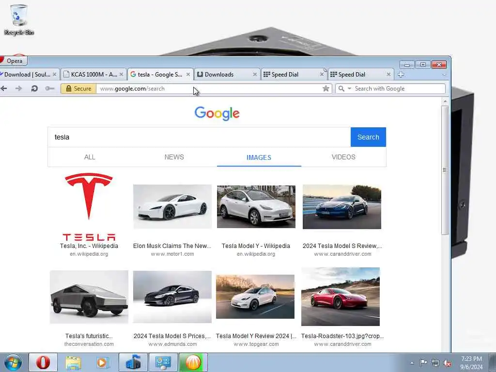This screenshot has width=496, height=372.
Task: Open the red Tesla logo image
Action: [x=89, y=206]
